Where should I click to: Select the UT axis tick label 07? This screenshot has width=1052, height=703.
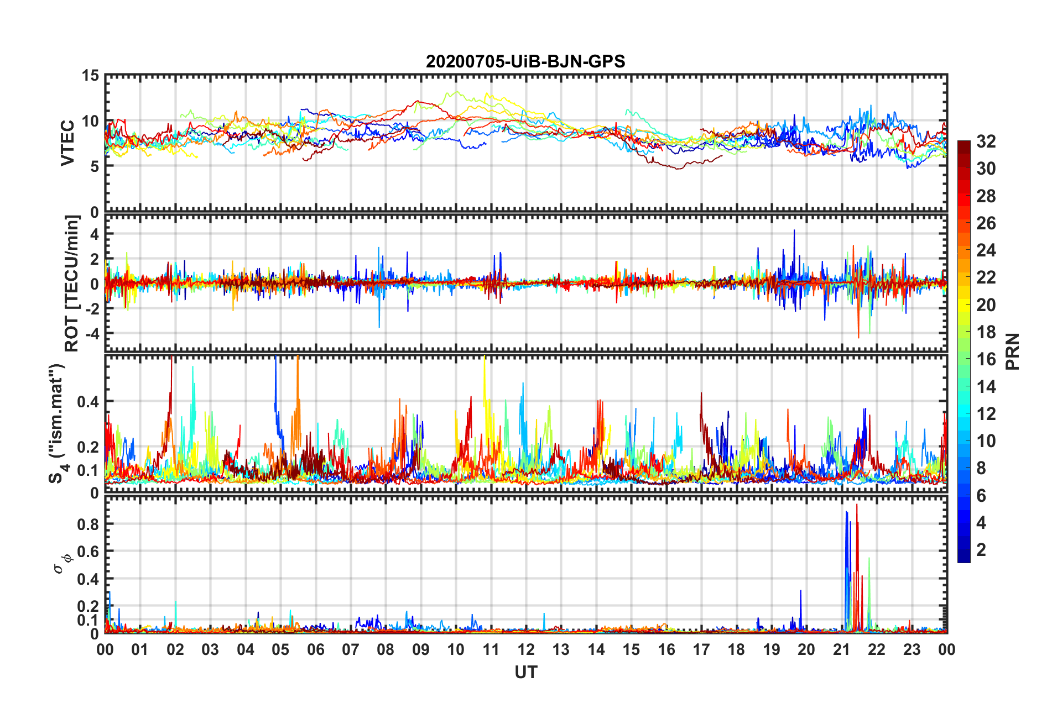[x=351, y=649]
